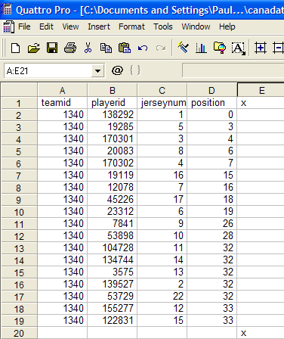Open the Window menu
Screen dimensions: 284x339
196,26
